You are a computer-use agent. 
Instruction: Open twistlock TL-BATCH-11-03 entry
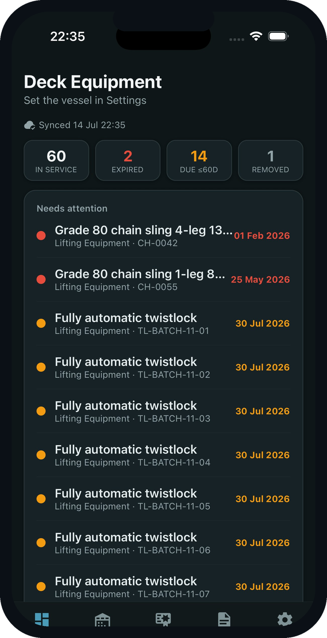click(x=163, y=411)
